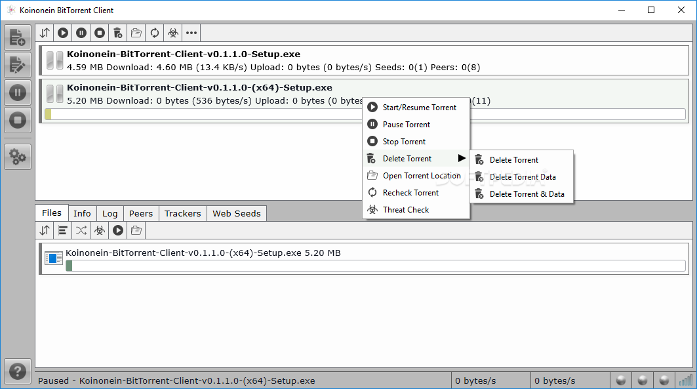The width and height of the screenshot is (697, 389).
Task: Switch to the Files tab
Action: pos(52,213)
